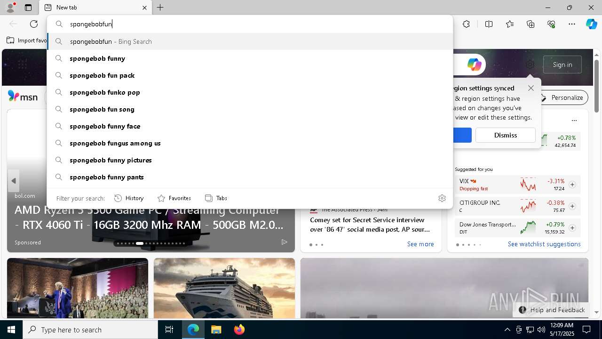Show hidden tray icons chevron
Image resolution: width=602 pixels, height=339 pixels.
click(507, 330)
